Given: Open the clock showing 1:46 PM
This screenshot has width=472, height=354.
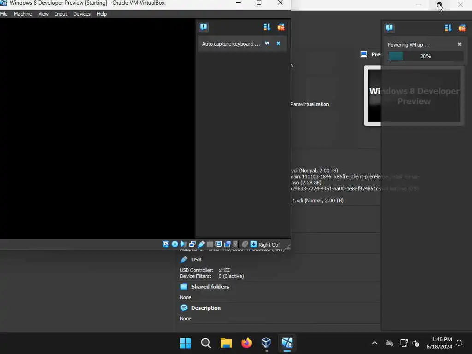Looking at the screenshot, I should [439, 343].
